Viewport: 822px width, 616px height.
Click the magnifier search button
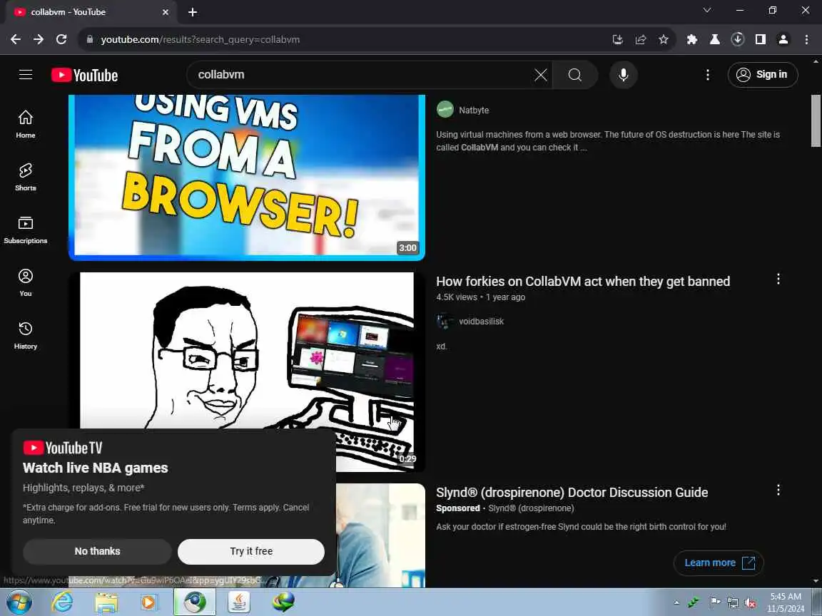[575, 75]
